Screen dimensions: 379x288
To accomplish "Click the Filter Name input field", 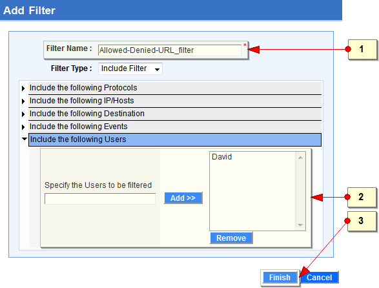I will pyautogui.click(x=169, y=50).
